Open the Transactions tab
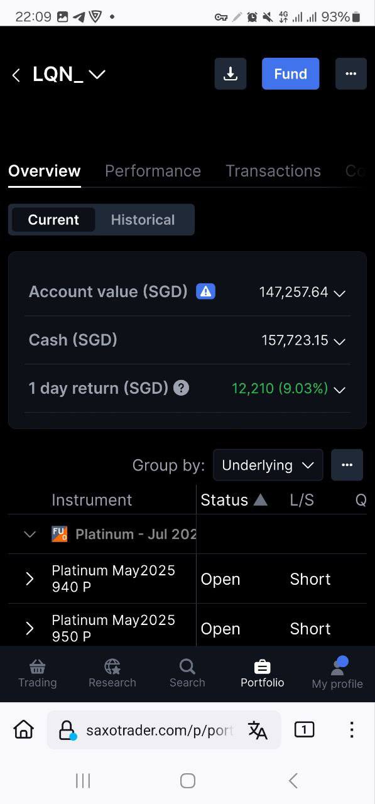Screen dimensions: 375x804 (273, 171)
